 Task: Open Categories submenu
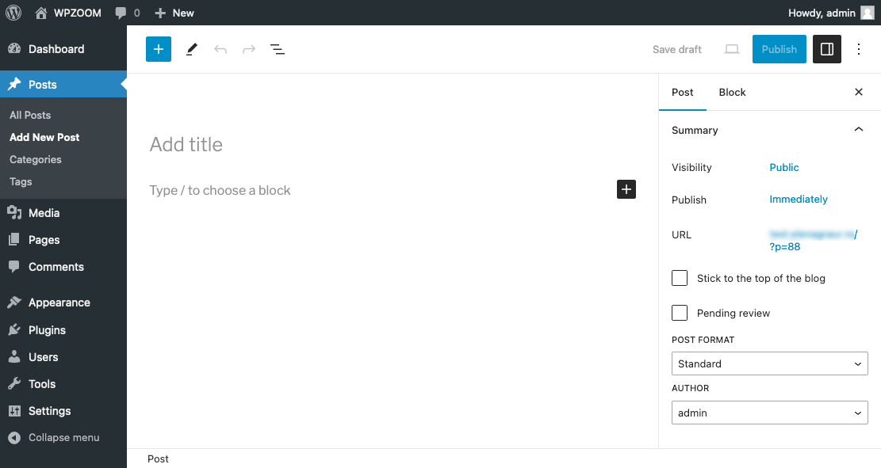pos(36,159)
